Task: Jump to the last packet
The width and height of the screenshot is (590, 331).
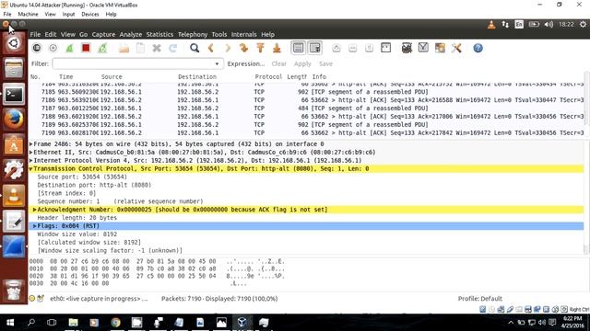Action: point(277,48)
